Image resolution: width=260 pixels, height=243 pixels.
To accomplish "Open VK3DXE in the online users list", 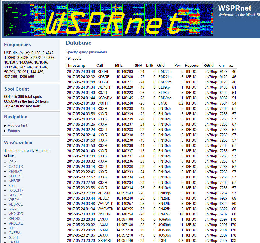I will (16, 223).
